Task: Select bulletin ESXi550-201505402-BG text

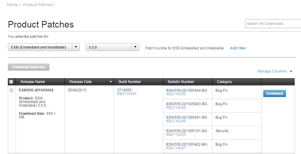Action: (187, 144)
